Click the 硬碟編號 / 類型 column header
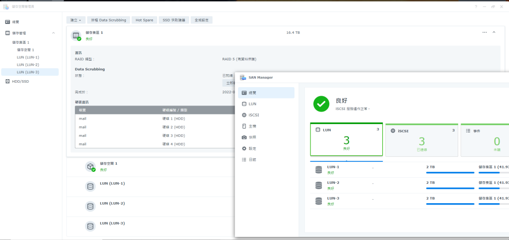Viewport: 509px width, 240px height. (175, 110)
